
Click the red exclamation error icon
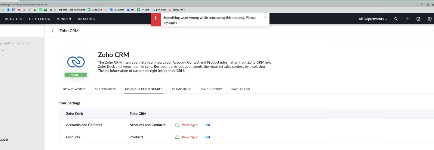click(156, 19)
